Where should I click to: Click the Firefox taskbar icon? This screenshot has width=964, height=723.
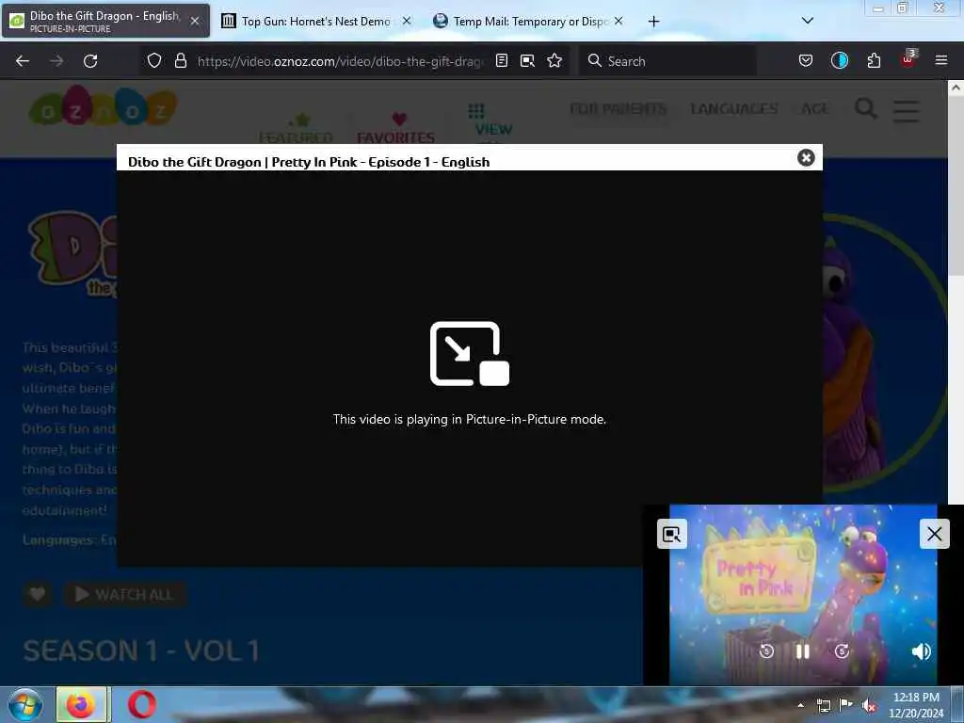pos(83,705)
